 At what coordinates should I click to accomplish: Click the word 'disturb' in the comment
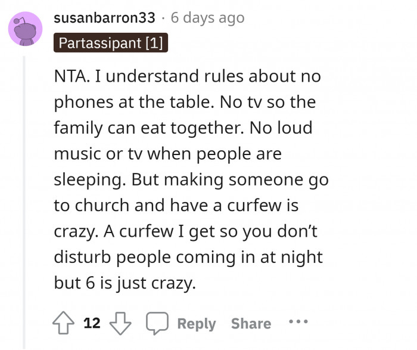pos(79,257)
